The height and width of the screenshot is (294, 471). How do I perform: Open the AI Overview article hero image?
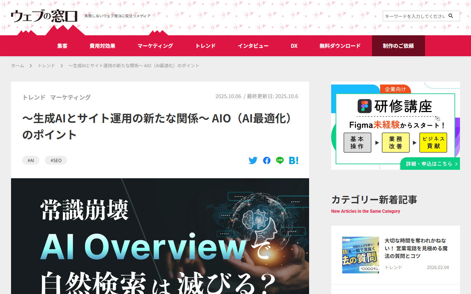click(160, 236)
